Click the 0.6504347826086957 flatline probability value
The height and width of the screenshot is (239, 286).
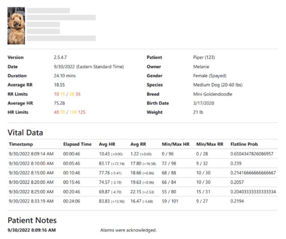coord(252,154)
